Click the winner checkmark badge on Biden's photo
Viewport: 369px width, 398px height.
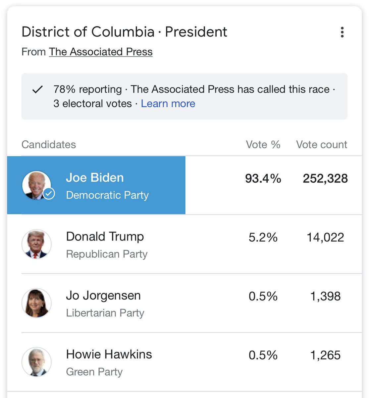[49, 194]
